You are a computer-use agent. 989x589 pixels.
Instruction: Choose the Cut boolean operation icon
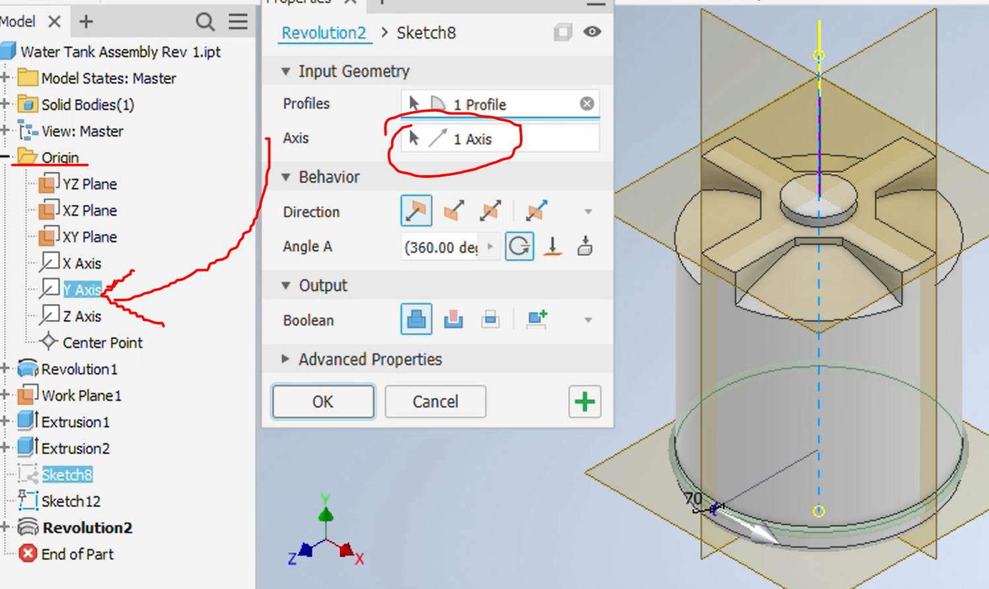[453, 320]
